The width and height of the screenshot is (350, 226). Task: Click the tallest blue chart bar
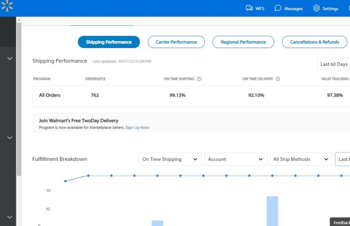tap(272, 211)
